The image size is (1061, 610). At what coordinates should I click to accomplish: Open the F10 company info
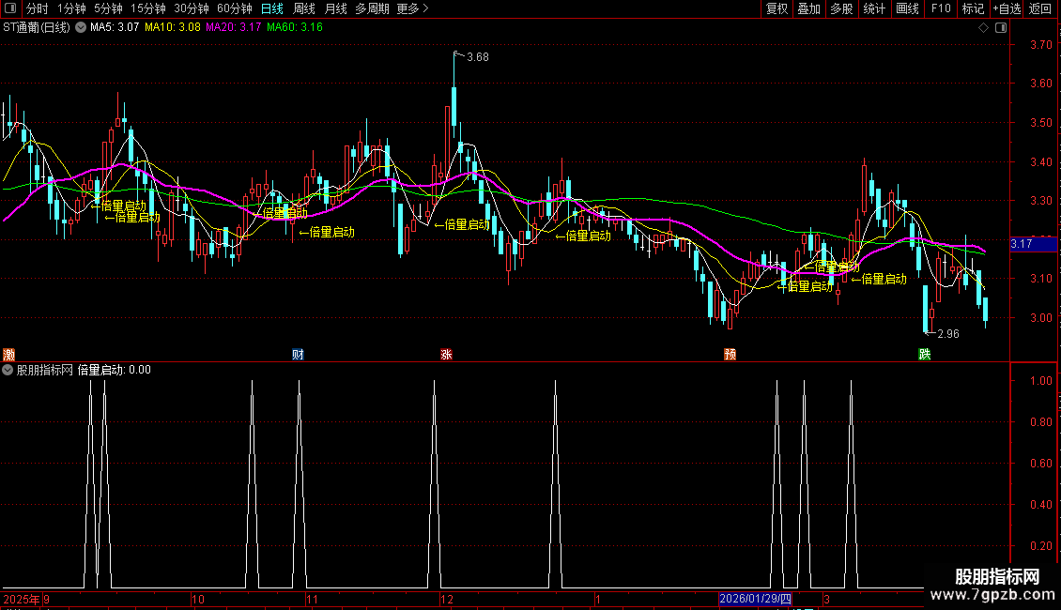(x=941, y=8)
